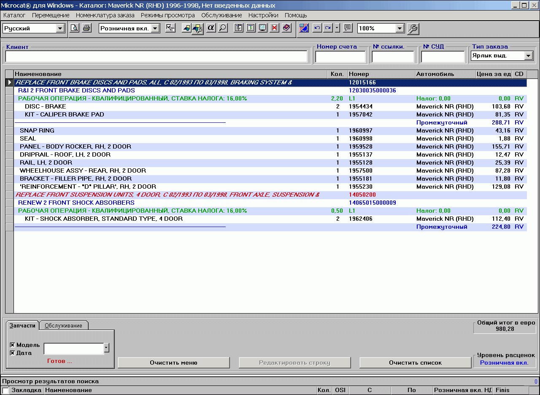The width and height of the screenshot is (540, 395).
Task: Click the Очистить список button
Action: click(415, 363)
